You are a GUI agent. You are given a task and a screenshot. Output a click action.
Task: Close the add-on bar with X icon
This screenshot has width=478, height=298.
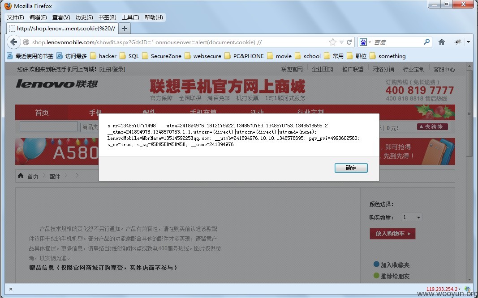[11, 289]
